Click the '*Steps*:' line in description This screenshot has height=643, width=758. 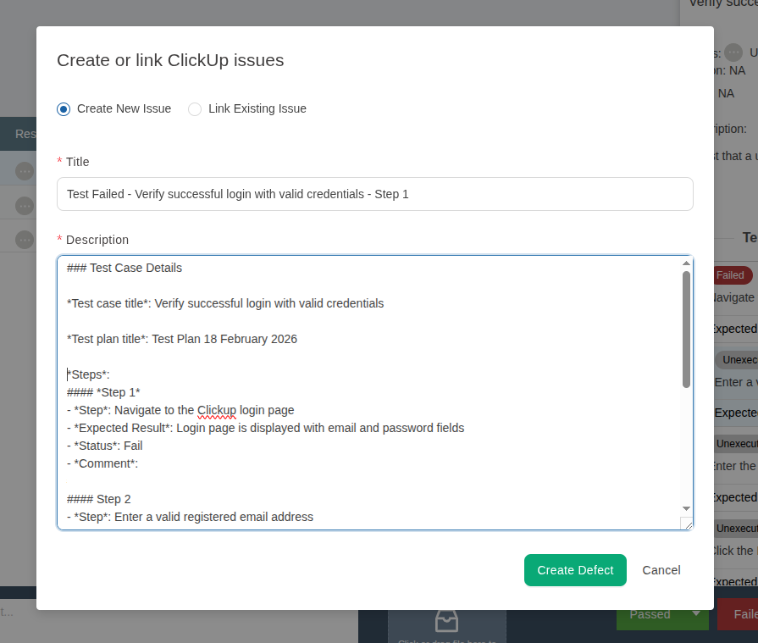88,374
